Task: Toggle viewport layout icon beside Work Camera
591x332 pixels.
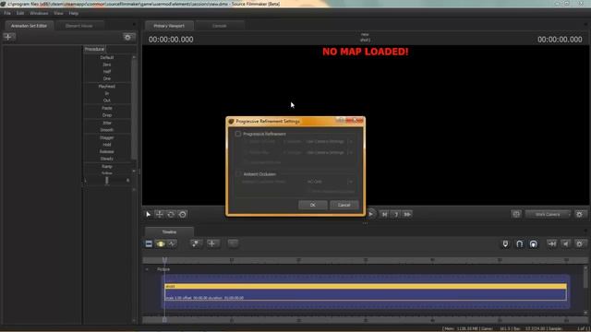Action: point(516,214)
